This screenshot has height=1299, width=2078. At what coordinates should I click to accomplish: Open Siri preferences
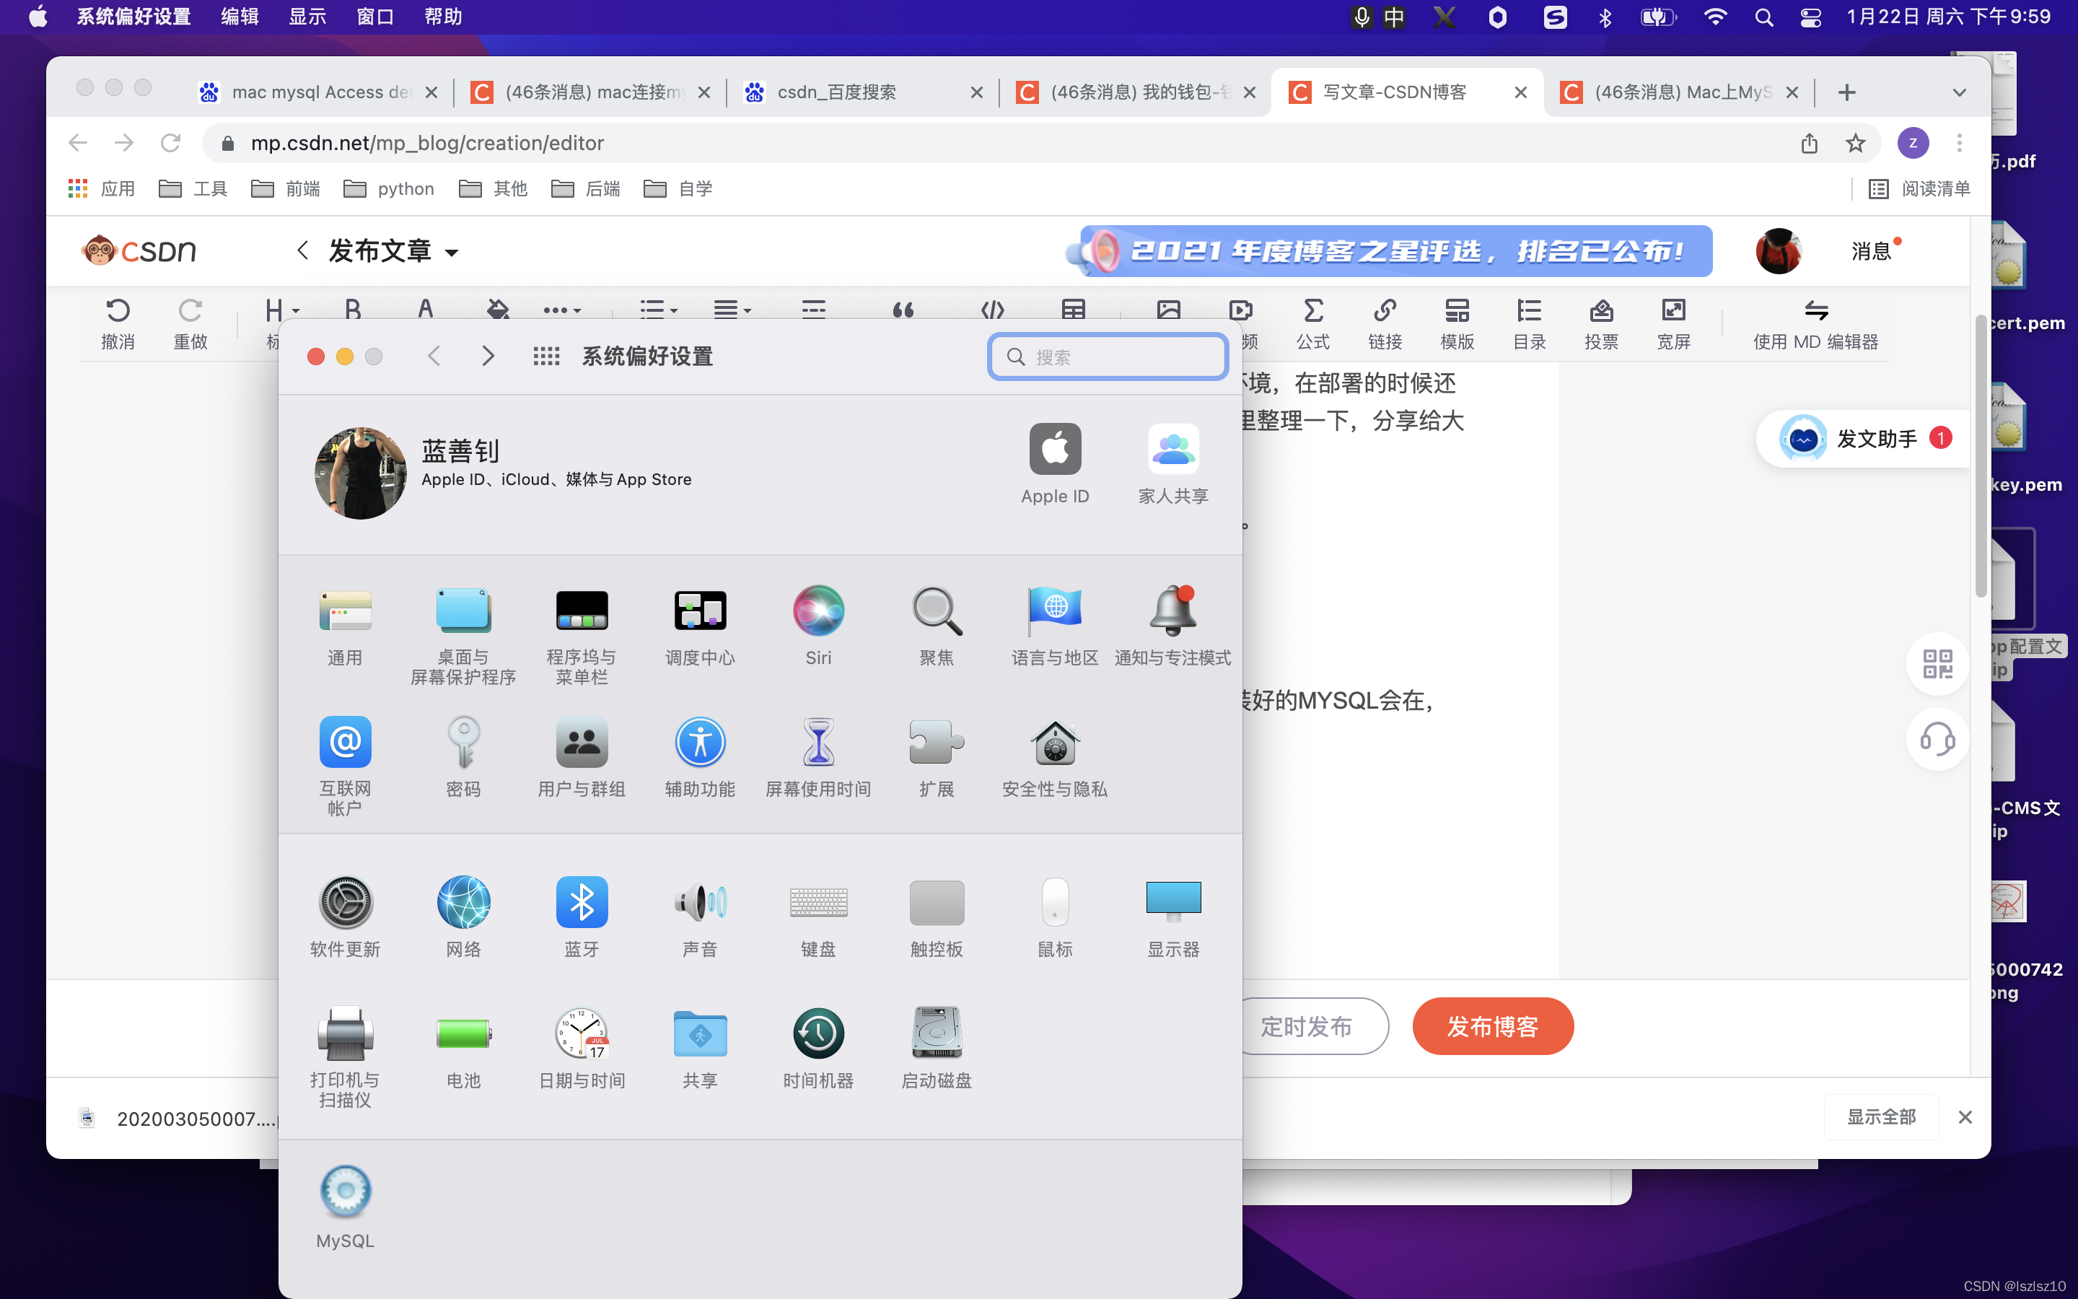point(818,626)
